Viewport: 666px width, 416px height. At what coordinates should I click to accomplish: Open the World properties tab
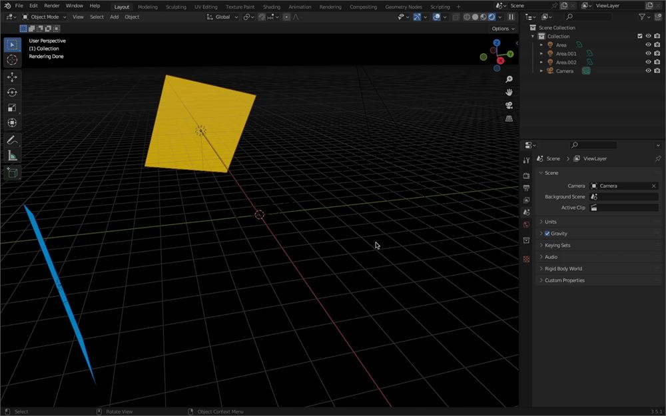pos(526,224)
